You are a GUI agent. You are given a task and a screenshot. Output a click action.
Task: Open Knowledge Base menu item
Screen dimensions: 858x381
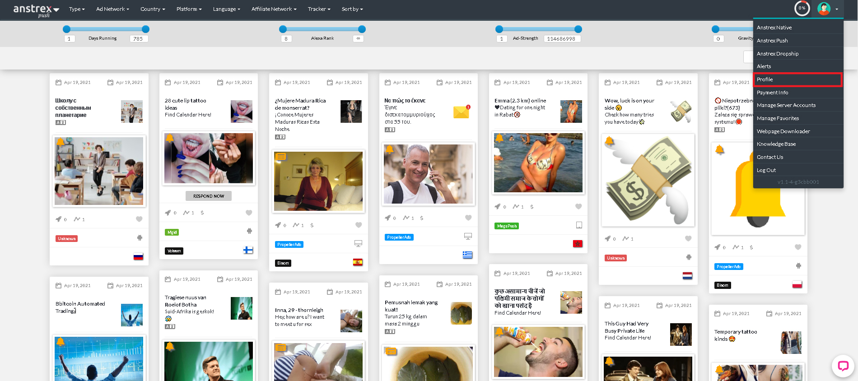click(x=798, y=144)
